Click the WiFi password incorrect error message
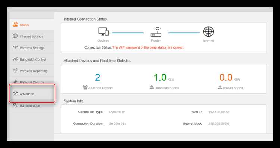 (x=148, y=47)
